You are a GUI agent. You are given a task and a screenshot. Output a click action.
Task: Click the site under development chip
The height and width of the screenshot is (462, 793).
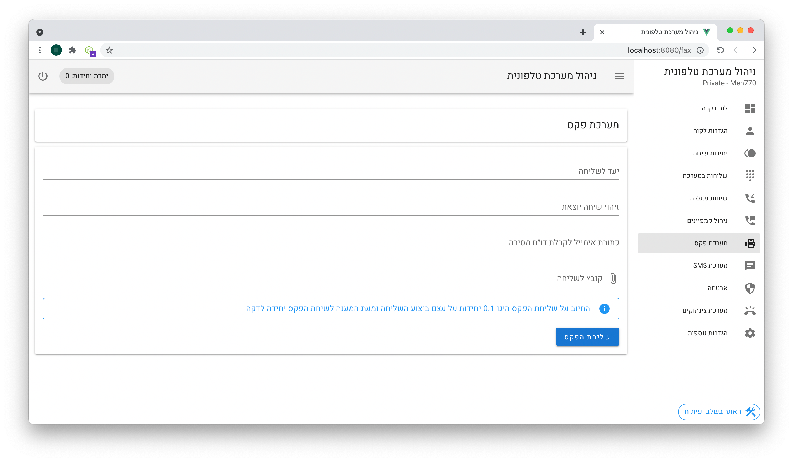coord(719,412)
